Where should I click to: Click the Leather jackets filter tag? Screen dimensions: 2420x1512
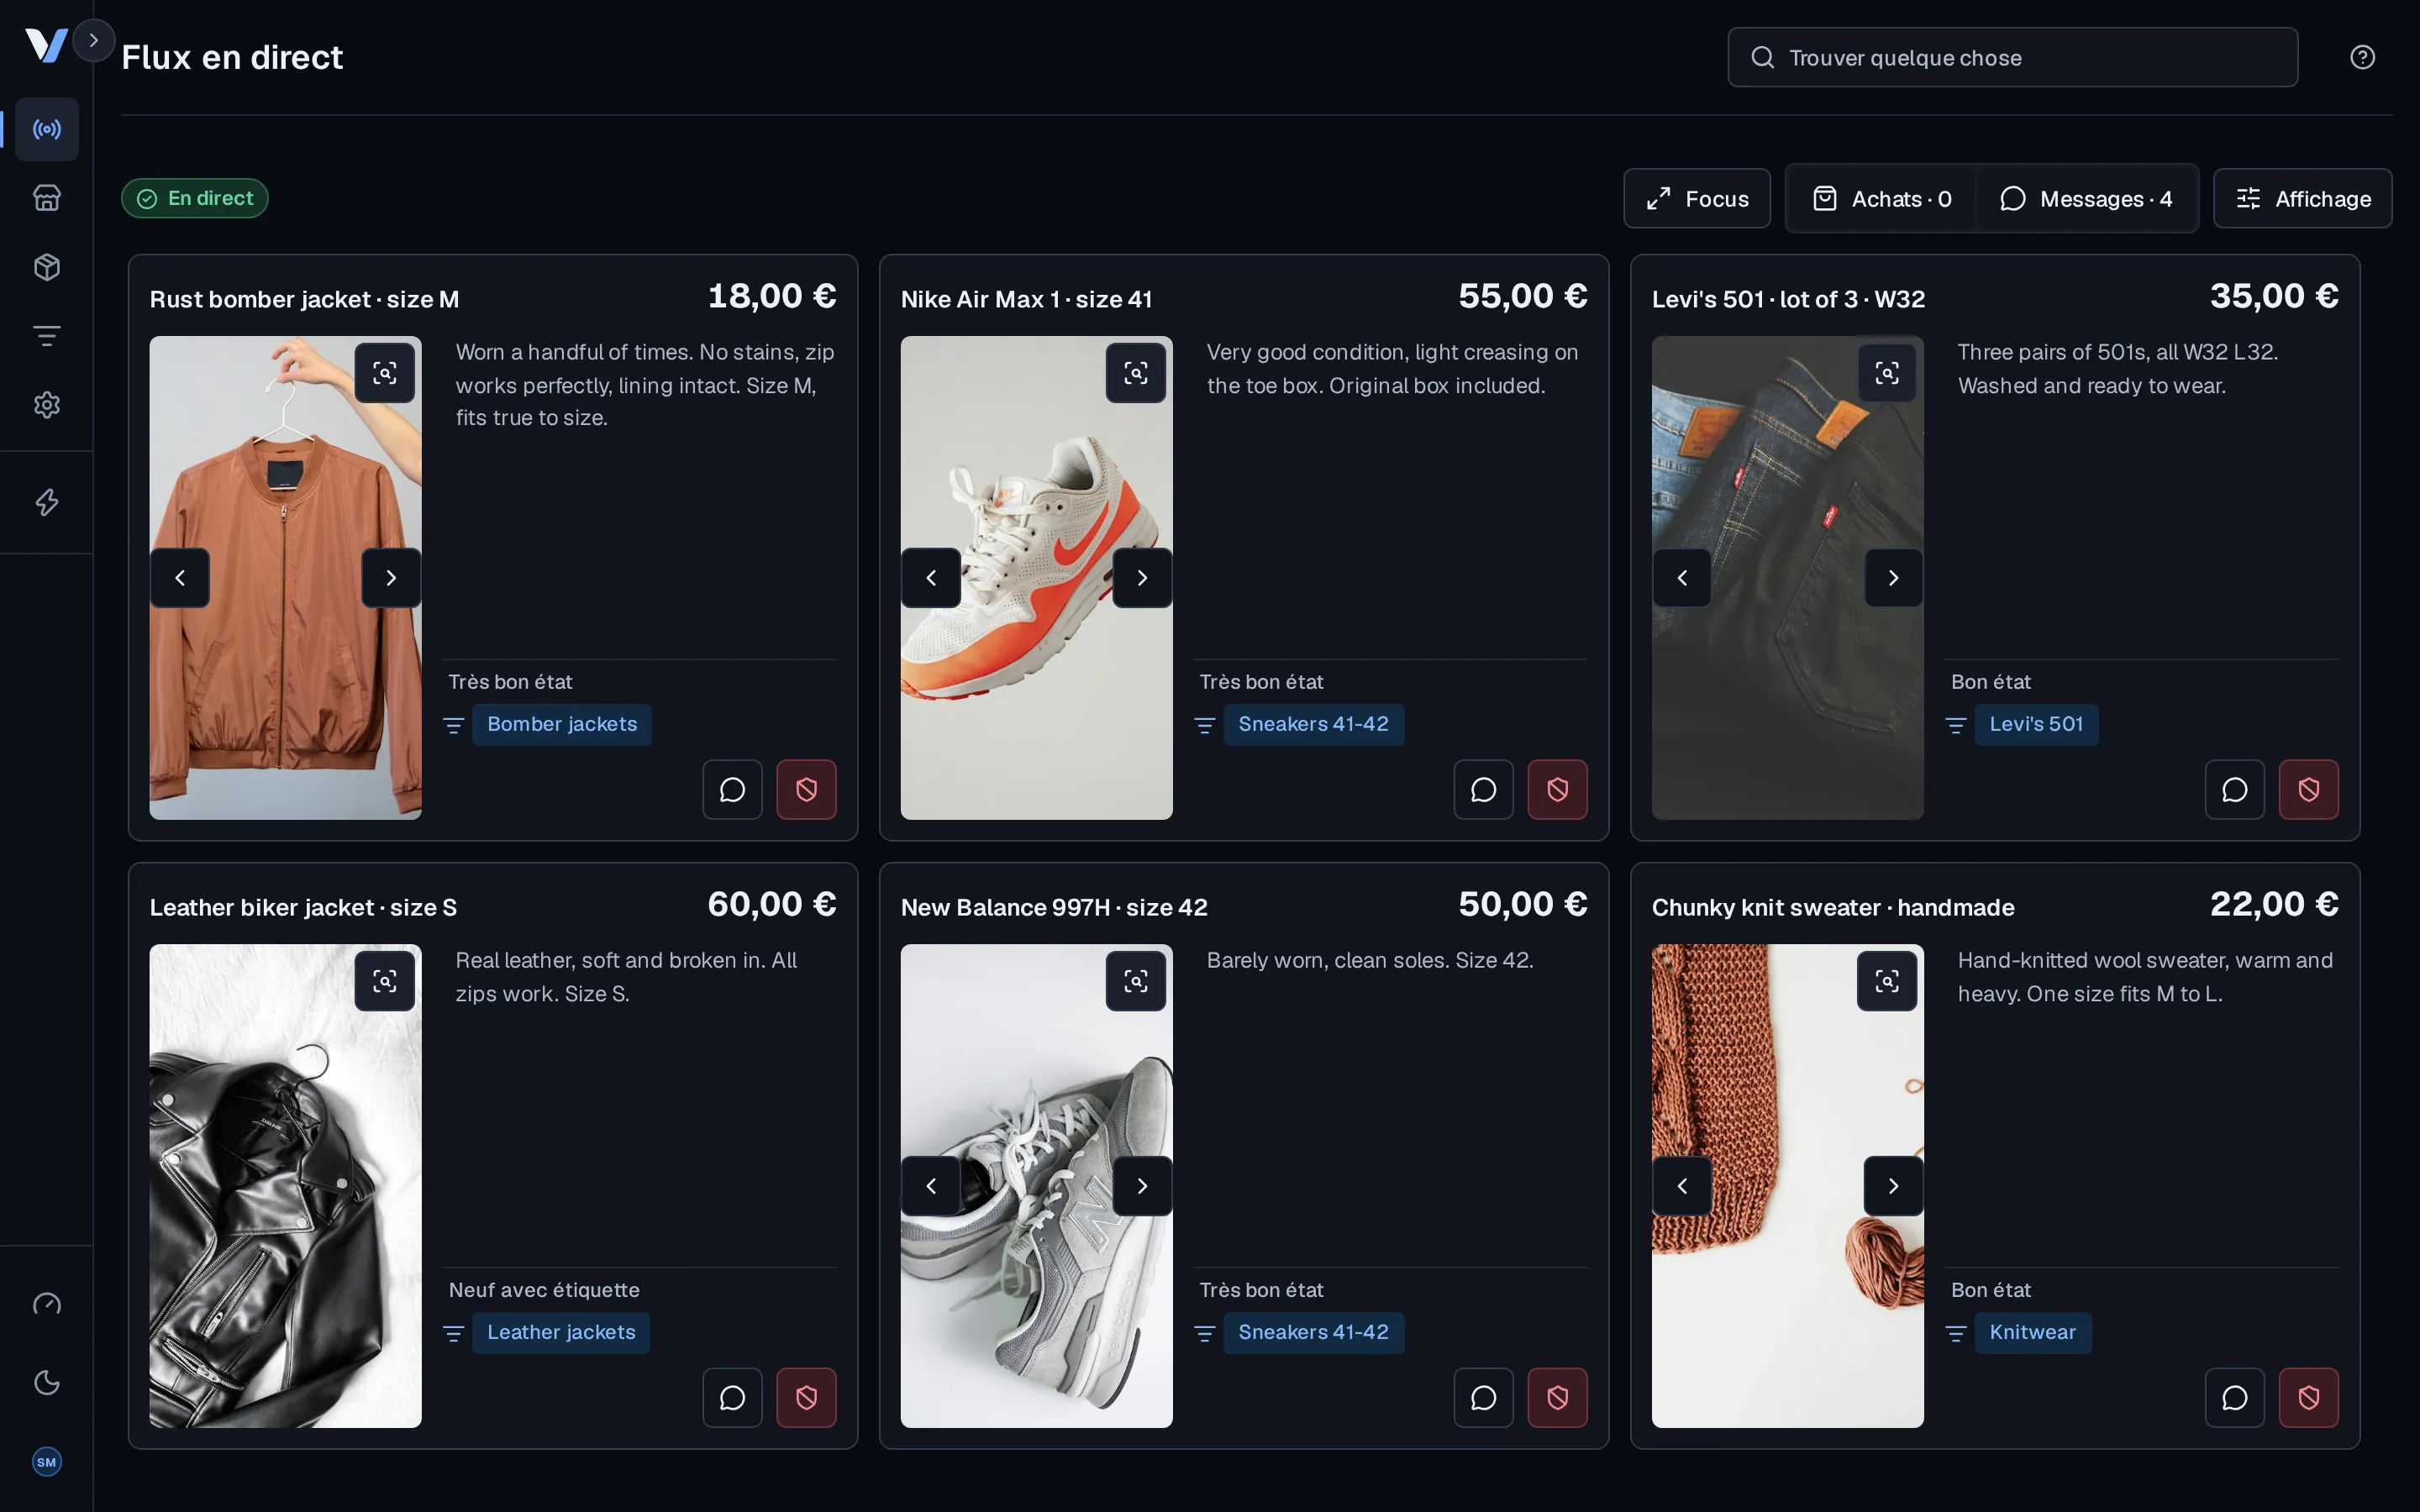(x=561, y=1332)
